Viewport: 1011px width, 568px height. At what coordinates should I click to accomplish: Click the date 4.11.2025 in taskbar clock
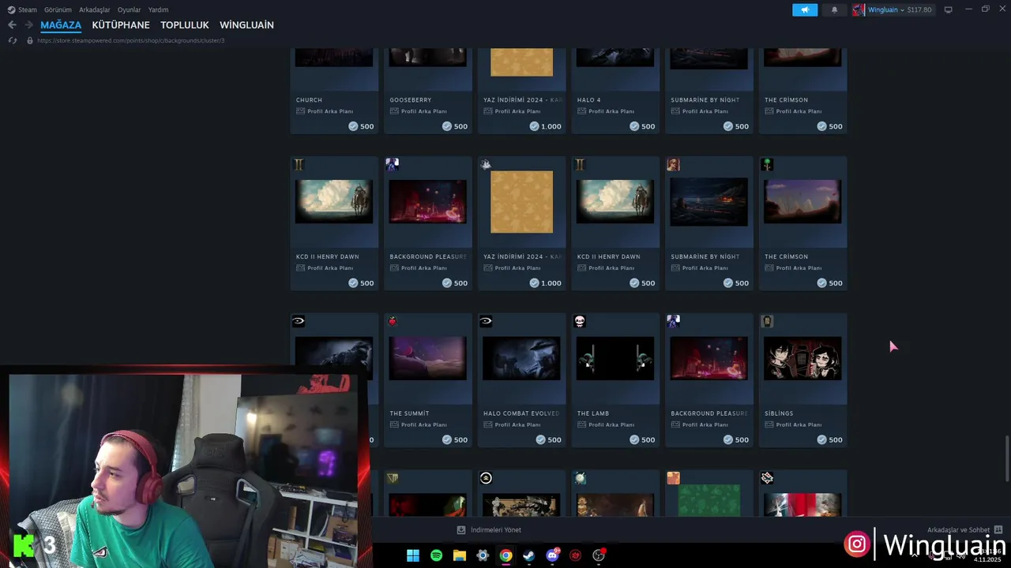pos(987,560)
